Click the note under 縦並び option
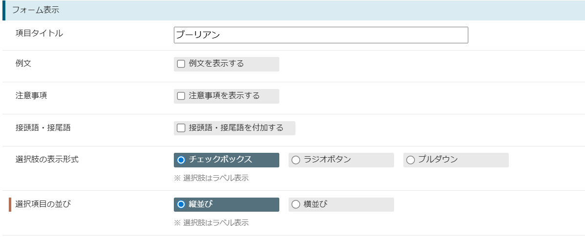The height and width of the screenshot is (237, 585). click(x=211, y=223)
